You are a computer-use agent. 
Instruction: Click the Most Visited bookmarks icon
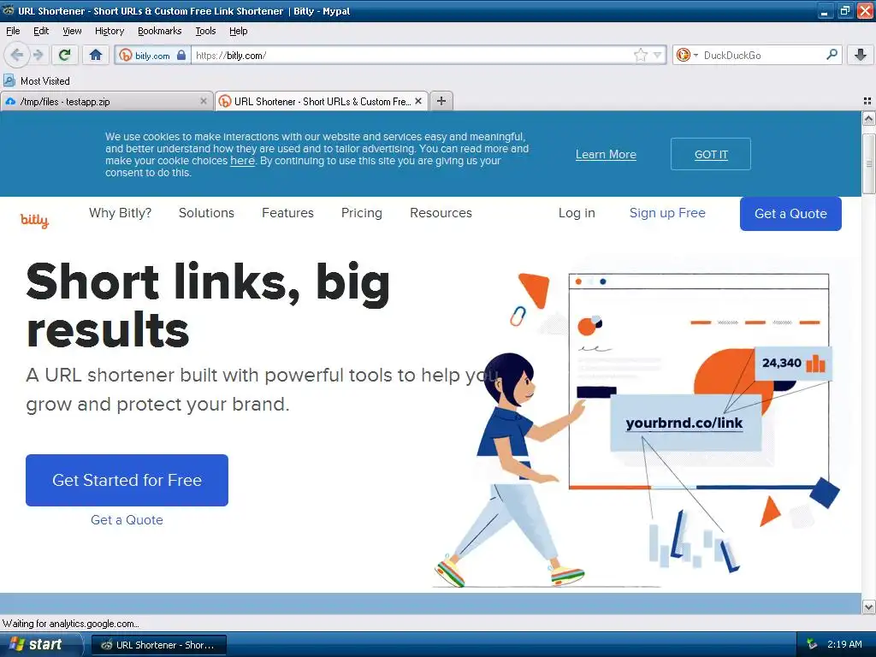(x=9, y=80)
